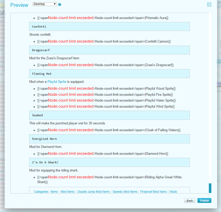Select the I'm On A Shark! header

click(109, 162)
